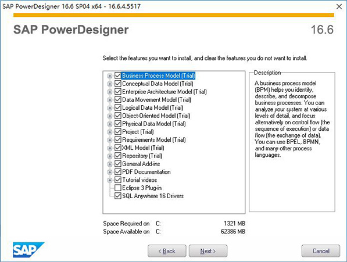The width and height of the screenshot is (347, 262).
Task: Click the Next button
Action: coord(208,251)
